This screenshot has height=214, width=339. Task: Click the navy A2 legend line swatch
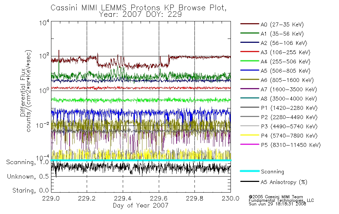tap(249, 42)
